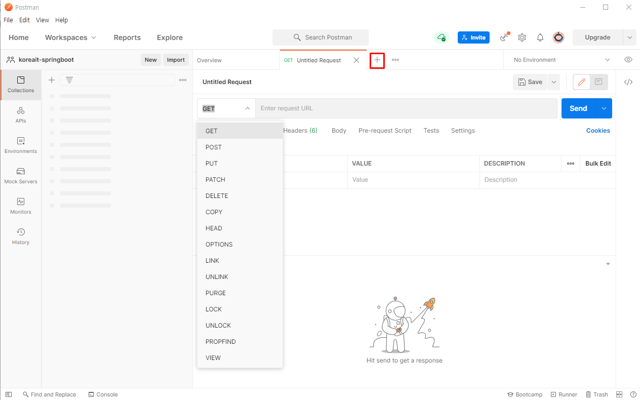Open the tab bar three-dot options menu
The width and height of the screenshot is (640, 400).
pyautogui.click(x=395, y=60)
